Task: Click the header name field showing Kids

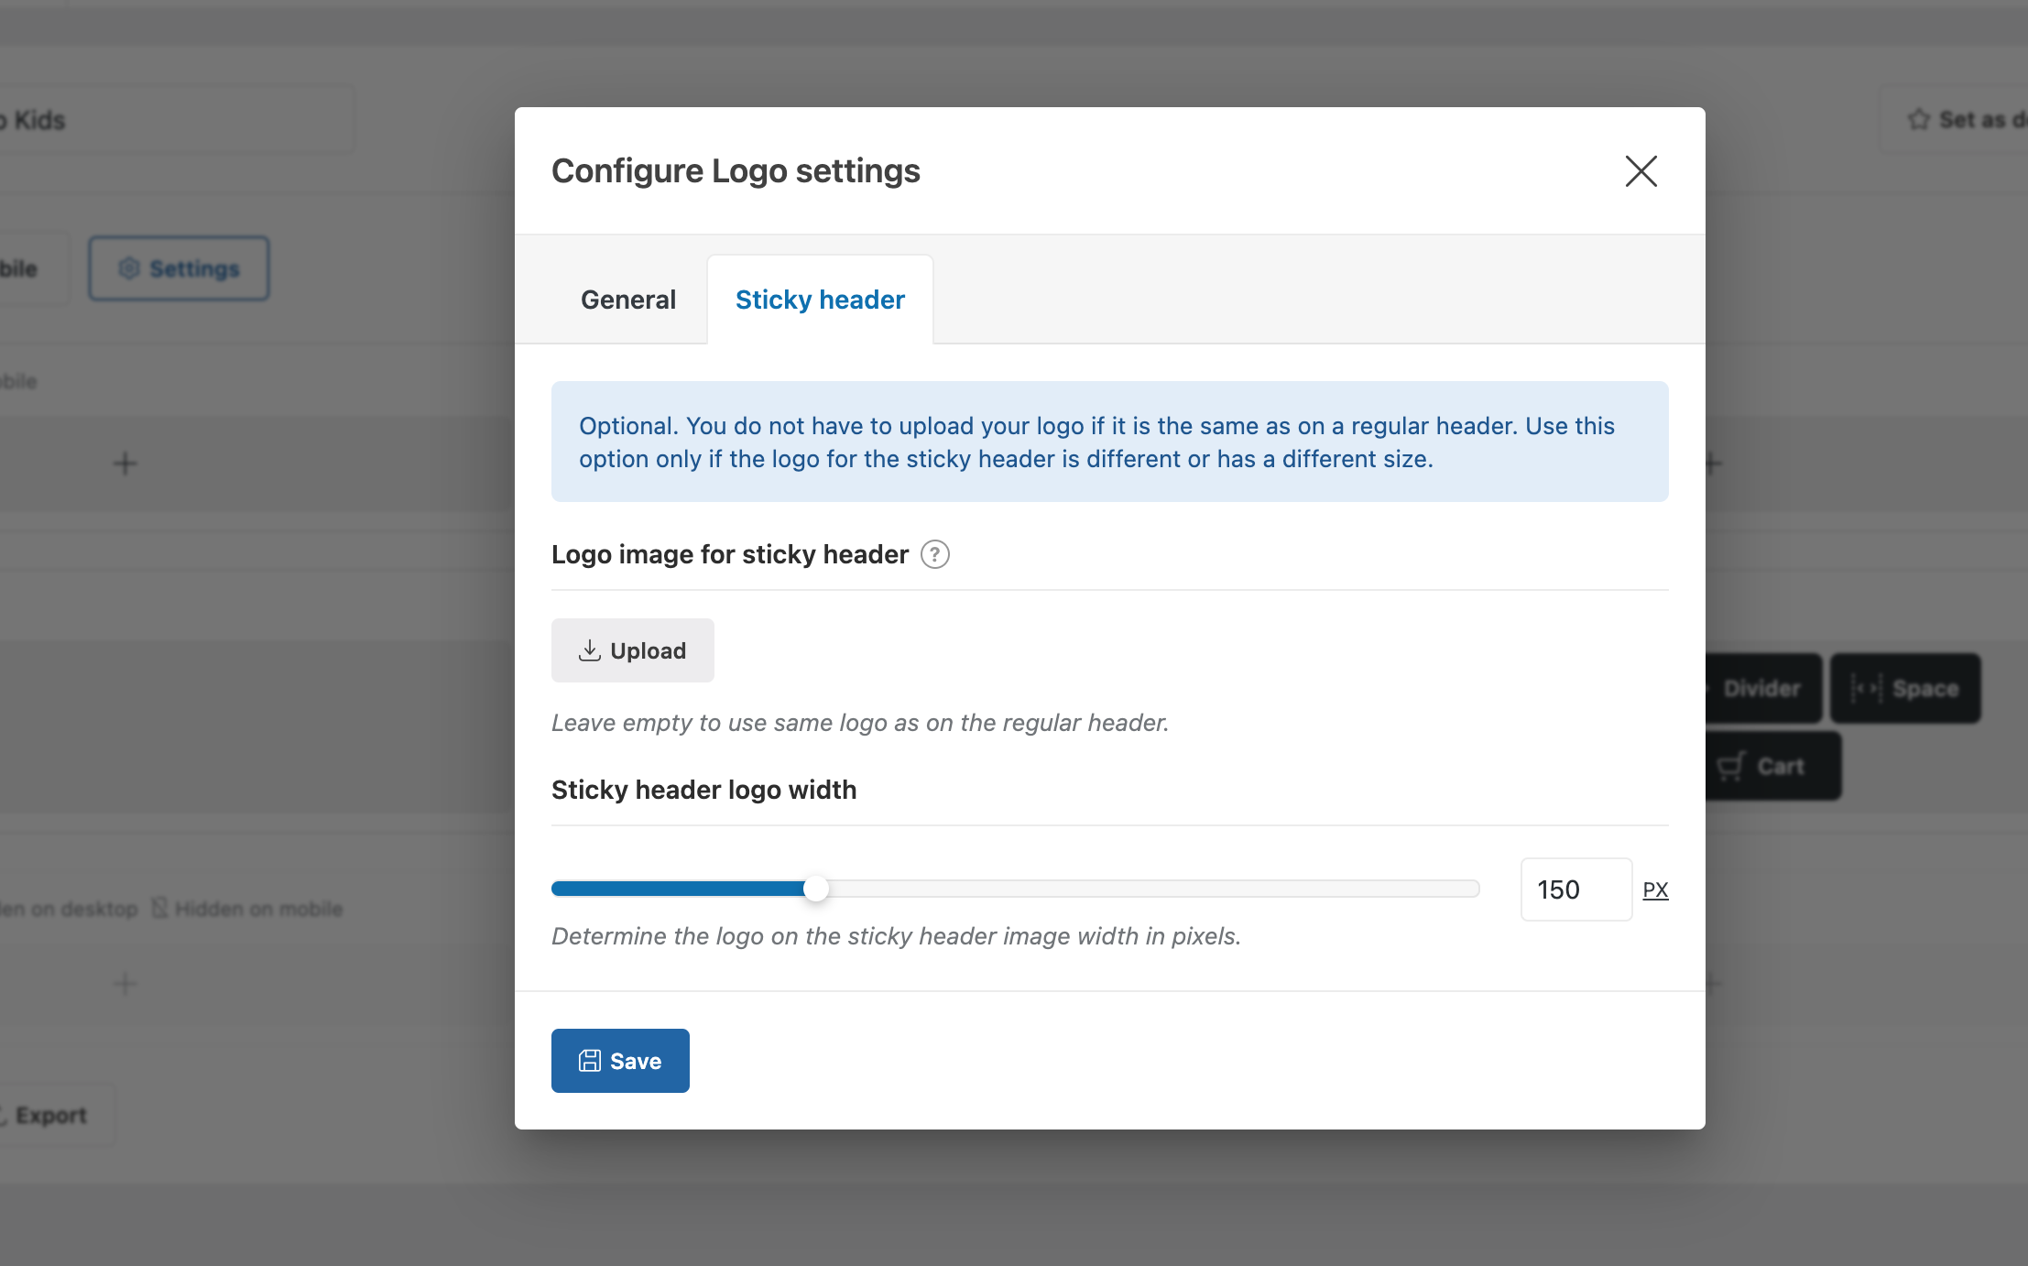Action: pos(174,120)
